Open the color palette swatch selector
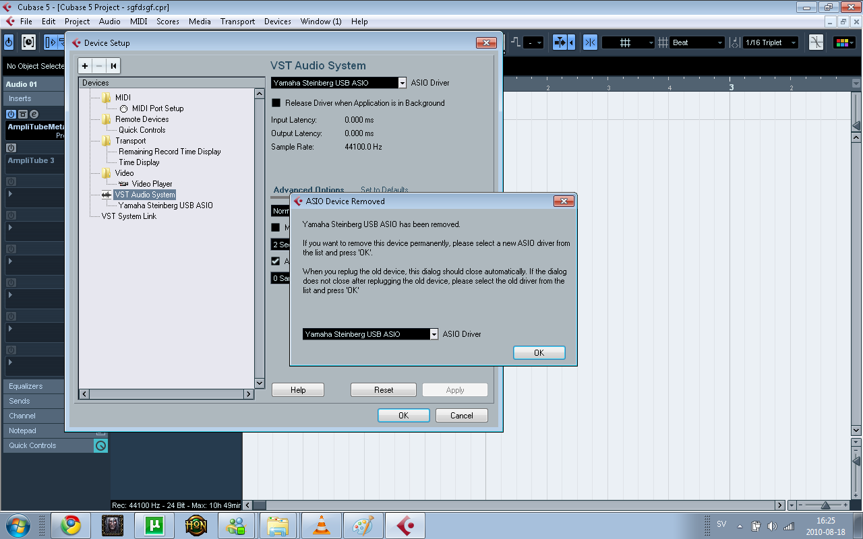863x539 pixels. 844,42
